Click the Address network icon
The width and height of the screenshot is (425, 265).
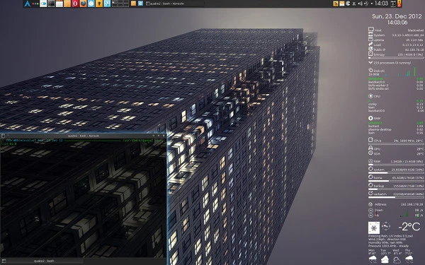(370, 204)
